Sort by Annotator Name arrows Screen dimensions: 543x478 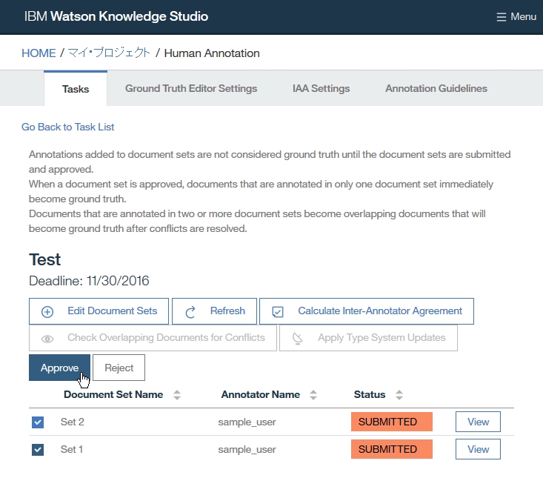(x=313, y=395)
